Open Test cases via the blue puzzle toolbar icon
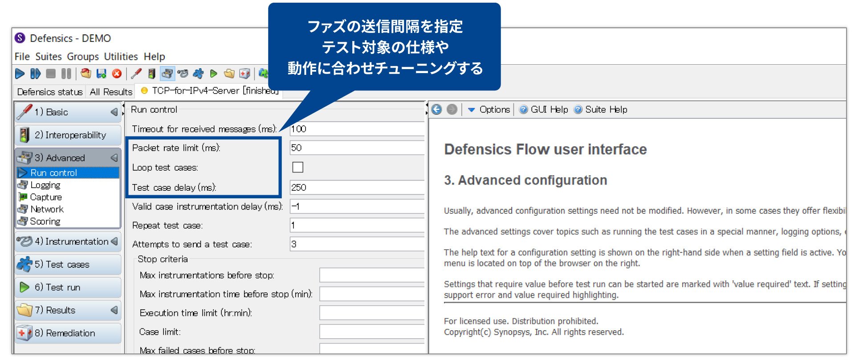Image resolution: width=855 pixels, height=361 pixels. pyautogui.click(x=198, y=74)
